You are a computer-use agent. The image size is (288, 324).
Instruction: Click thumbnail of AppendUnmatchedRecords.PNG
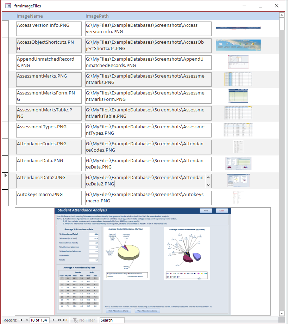[x=238, y=62]
